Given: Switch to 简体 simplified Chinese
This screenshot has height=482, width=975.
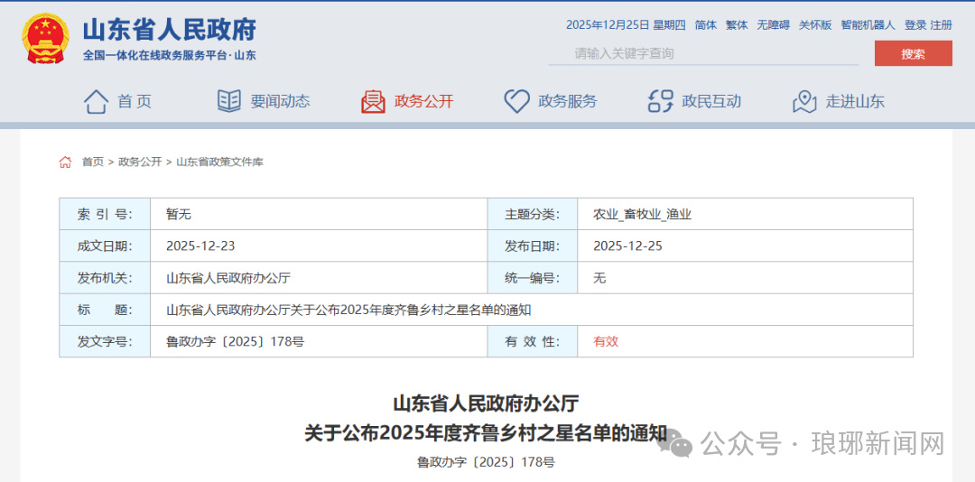Looking at the screenshot, I should coord(705,25).
